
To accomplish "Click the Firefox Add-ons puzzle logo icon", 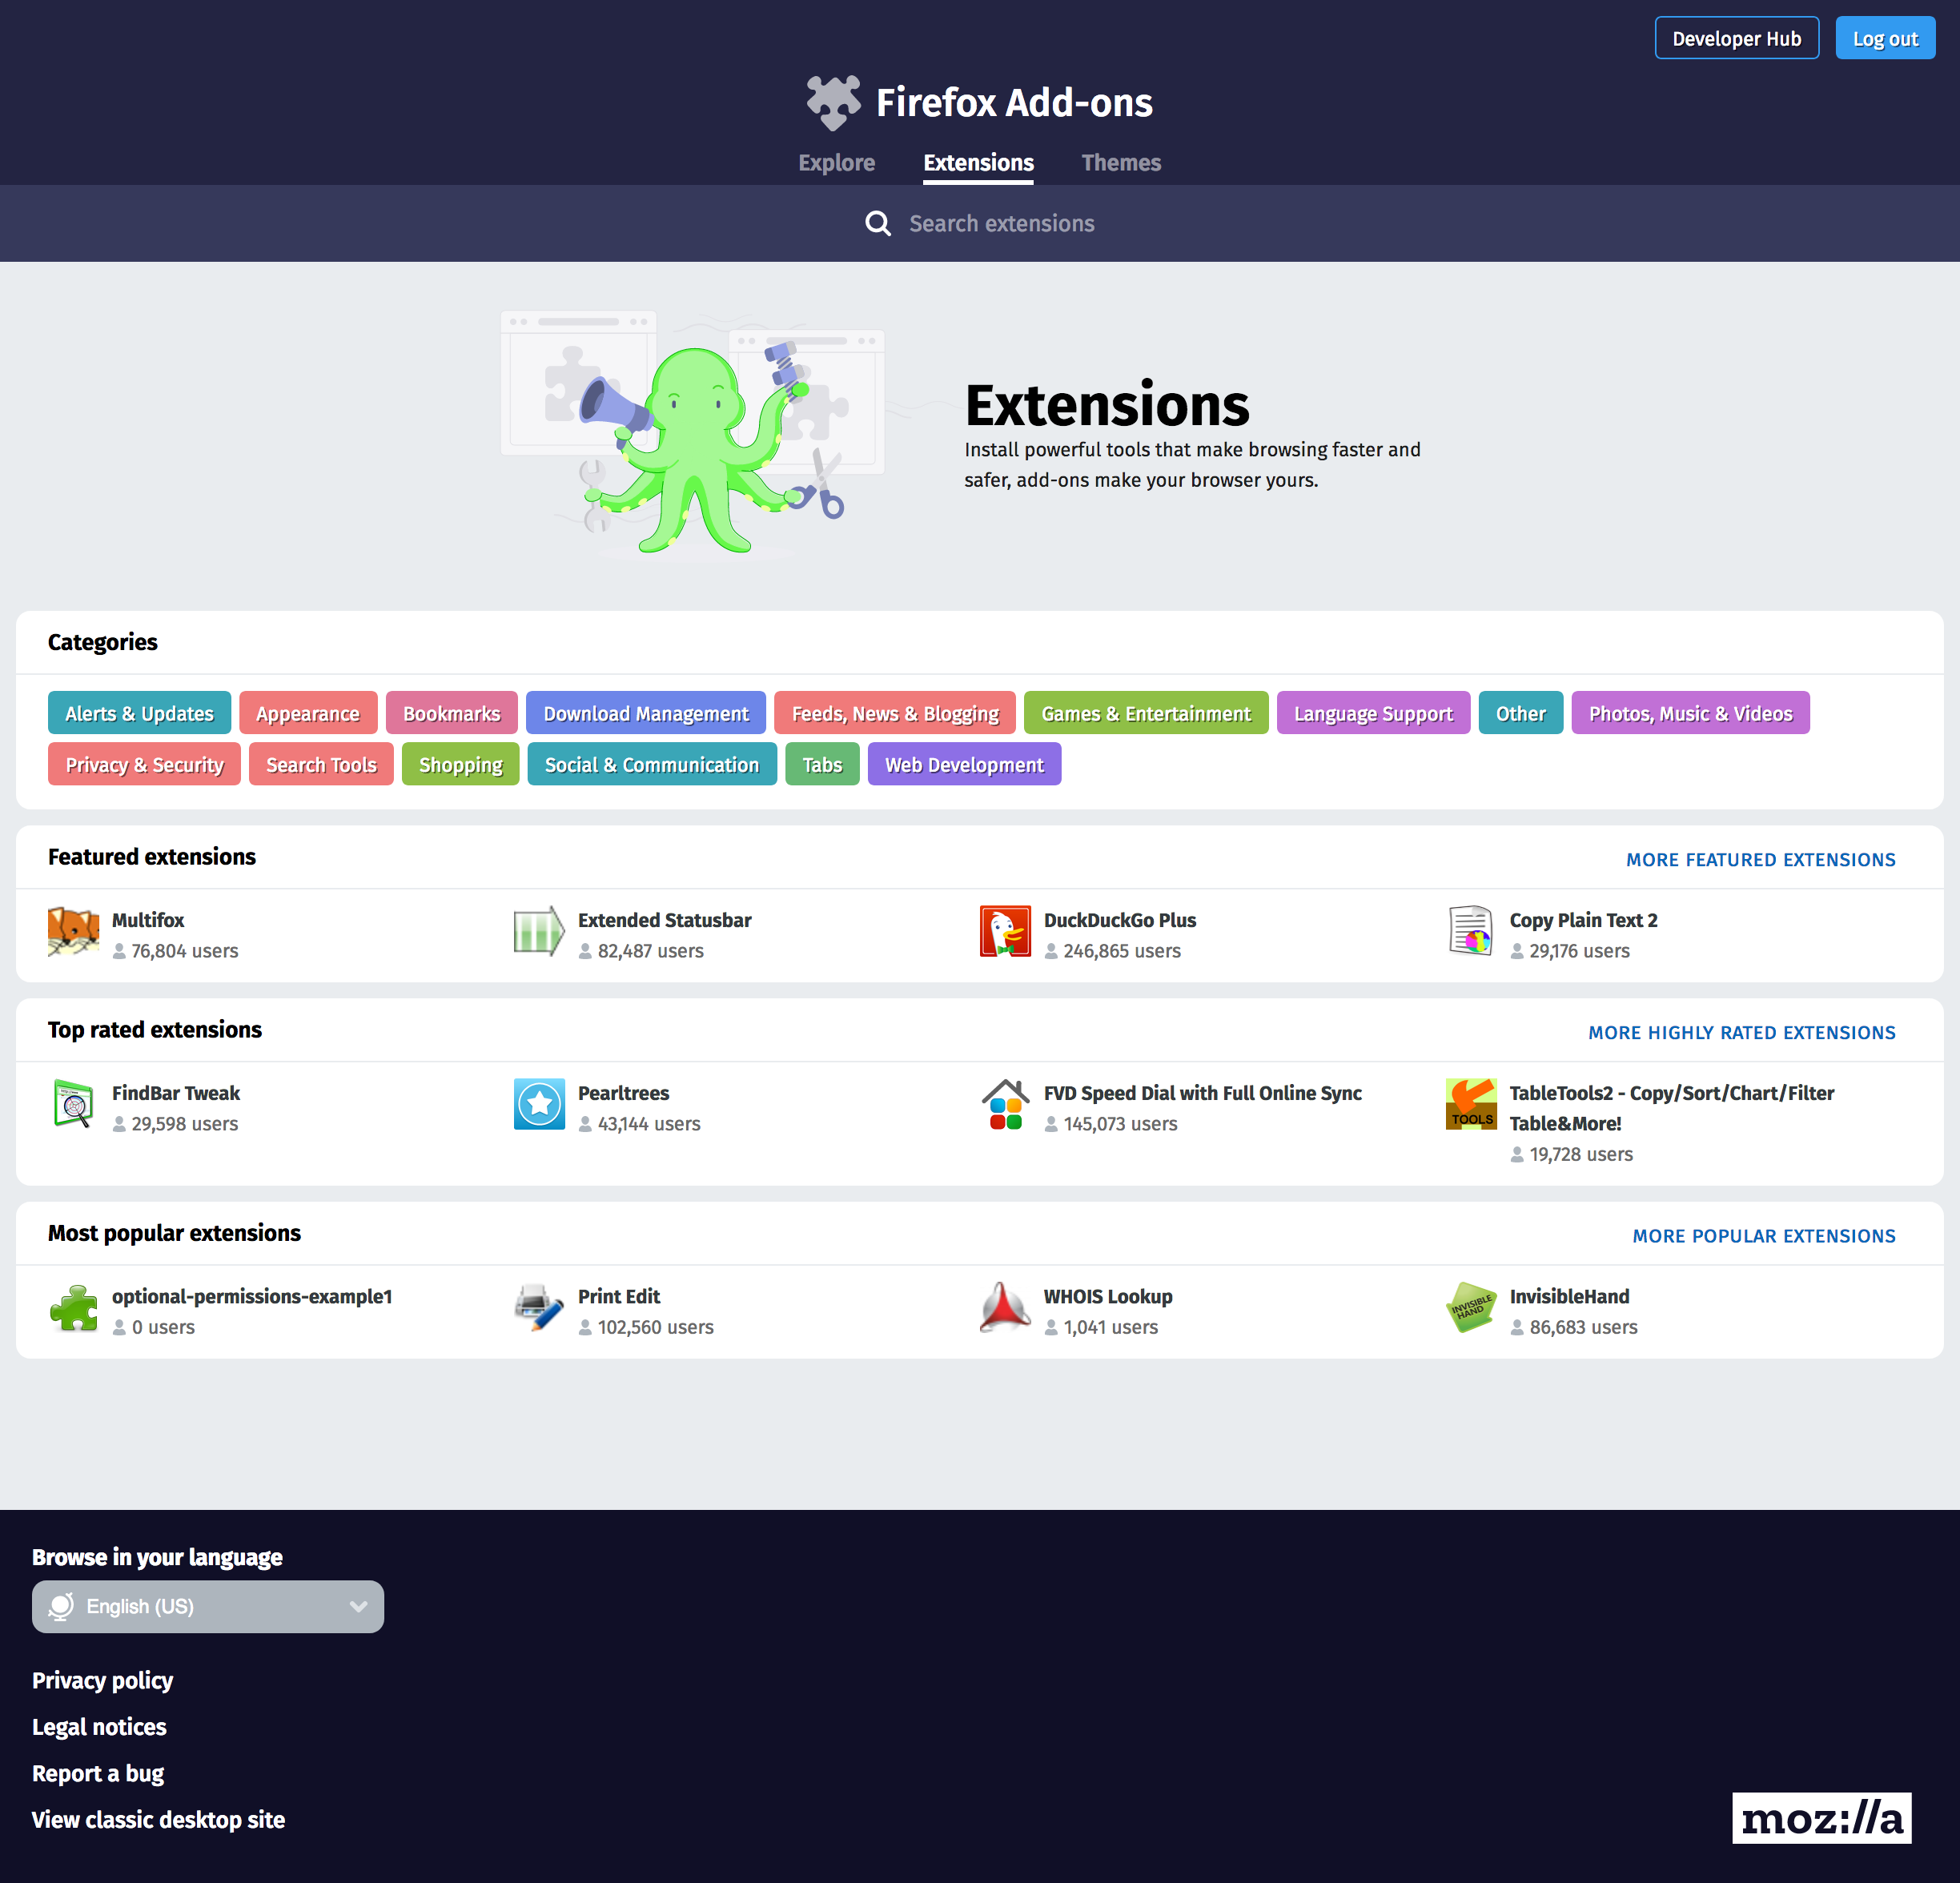I will pyautogui.click(x=833, y=102).
